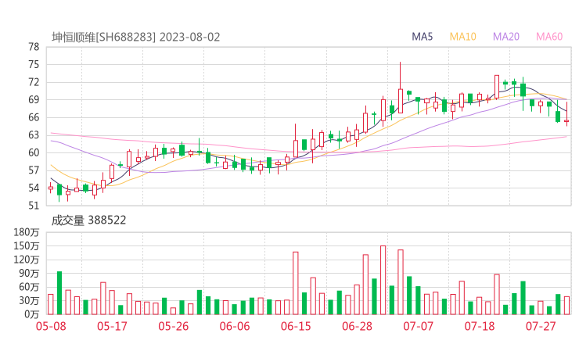Click the 0万 volume axis label
The width and height of the screenshot is (579, 344).
32,314
